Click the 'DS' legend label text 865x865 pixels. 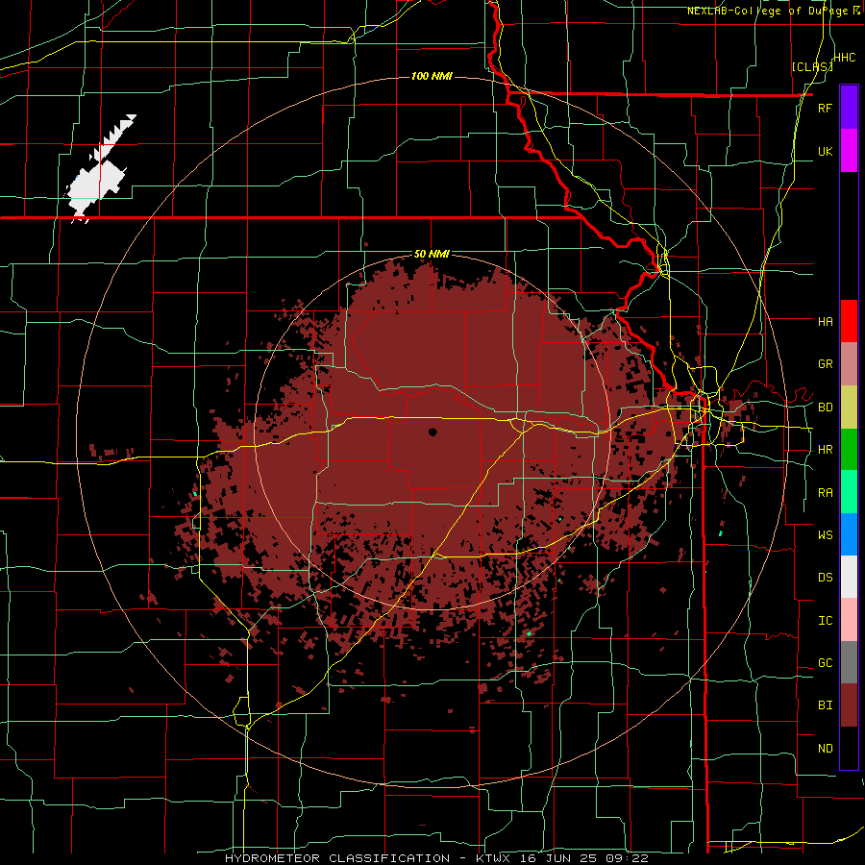825,578
